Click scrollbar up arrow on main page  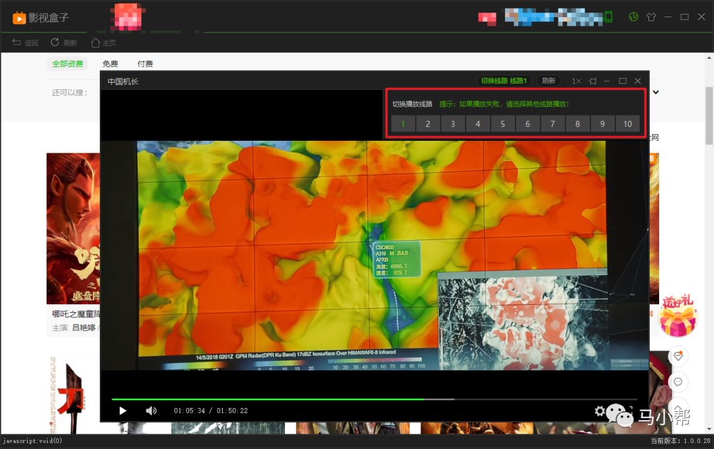[709, 58]
